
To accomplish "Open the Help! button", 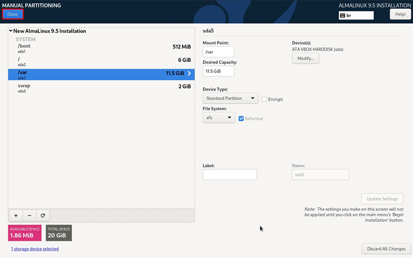I will (x=400, y=14).
